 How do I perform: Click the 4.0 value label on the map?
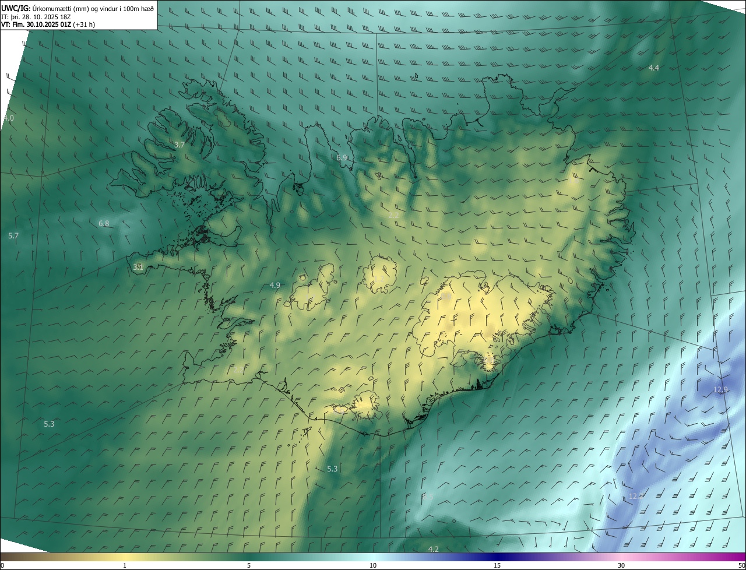click(9, 118)
